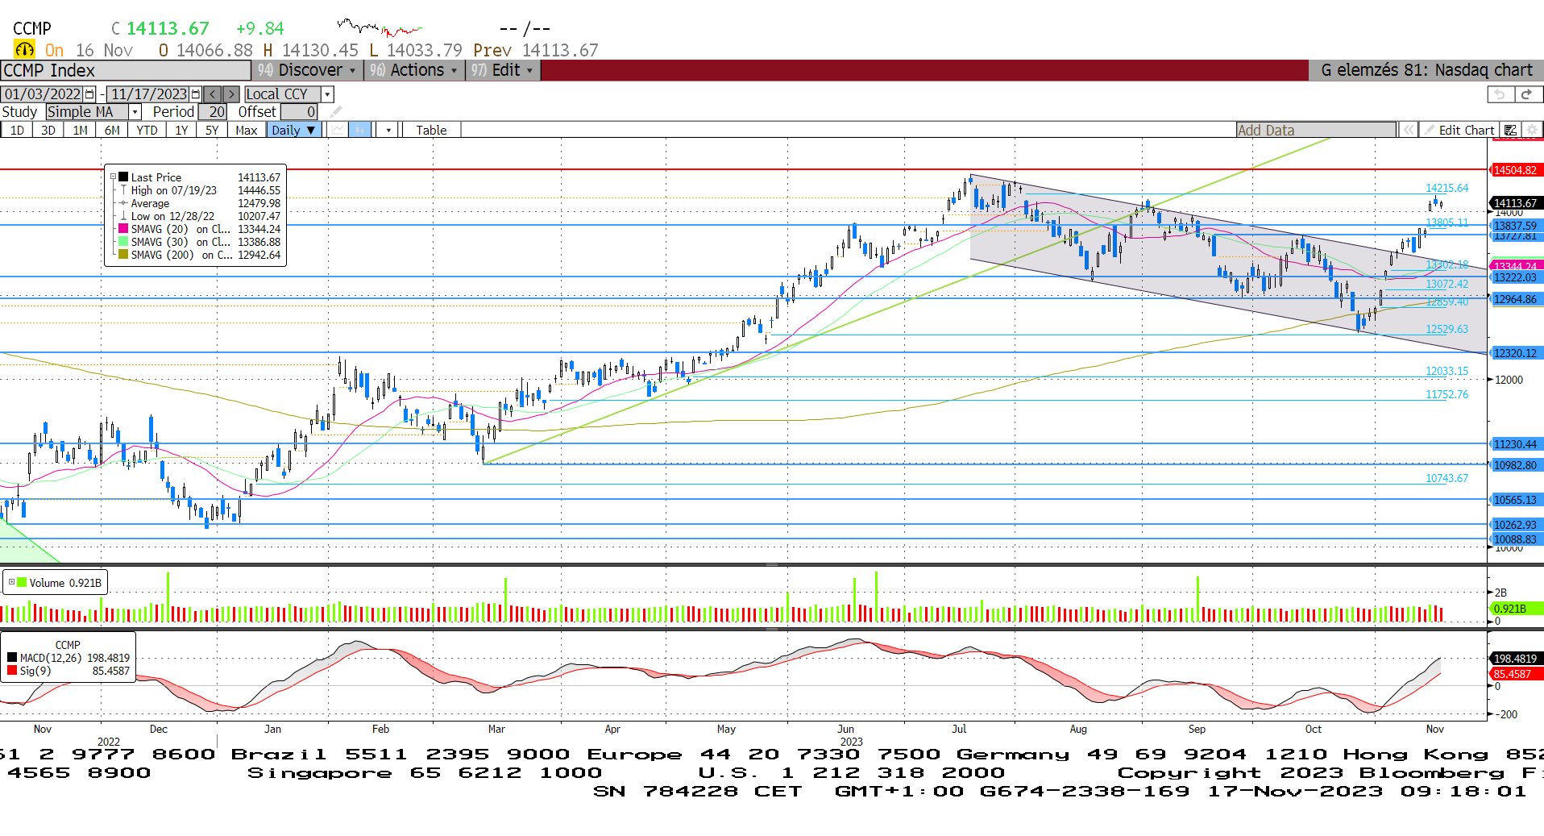Click the Low marker icon in legend
This screenshot has width=1544, height=836.
pos(123,216)
